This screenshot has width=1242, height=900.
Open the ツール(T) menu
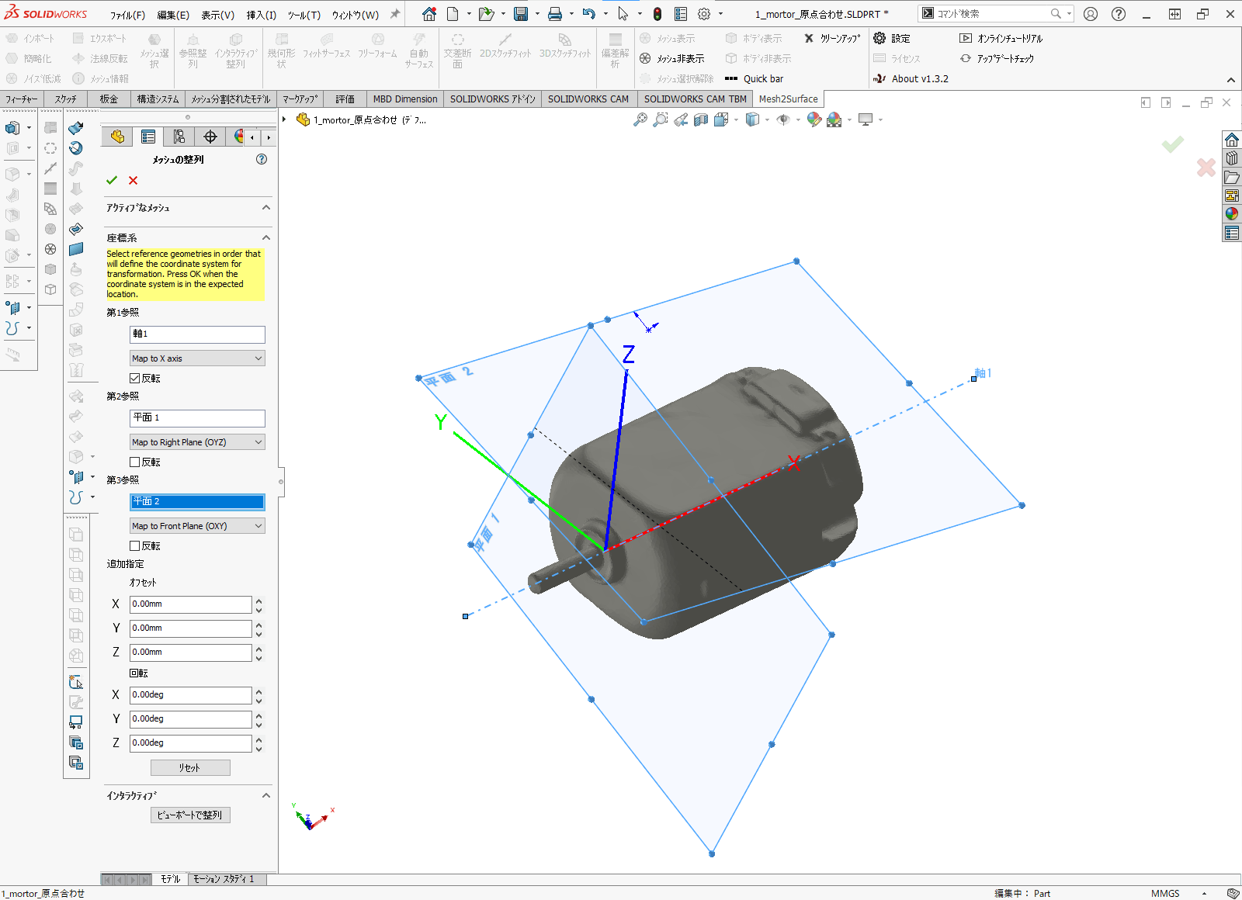coord(304,15)
